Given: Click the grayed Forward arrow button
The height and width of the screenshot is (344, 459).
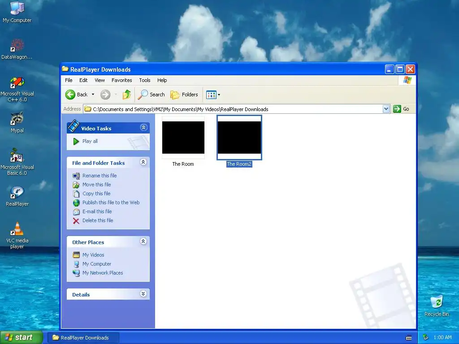Looking at the screenshot, I should click(x=105, y=95).
